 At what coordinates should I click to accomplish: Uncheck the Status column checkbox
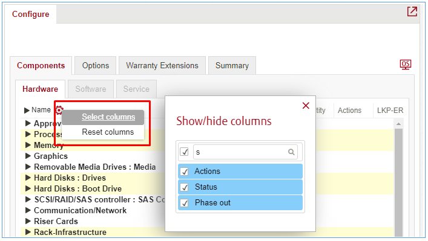click(x=185, y=187)
